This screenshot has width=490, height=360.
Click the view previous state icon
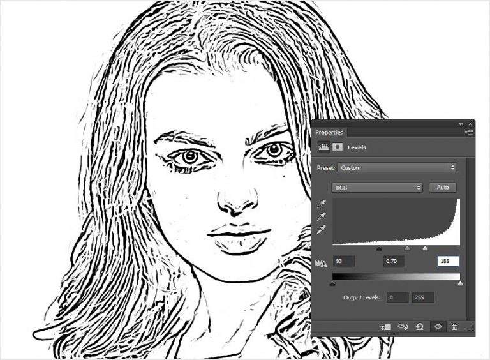(x=403, y=327)
